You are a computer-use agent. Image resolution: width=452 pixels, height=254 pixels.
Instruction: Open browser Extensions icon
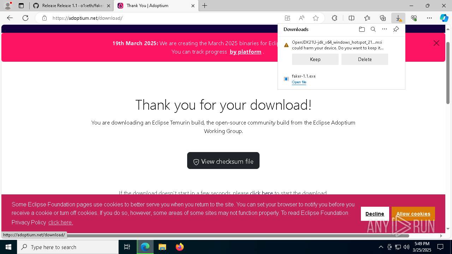pos(334,18)
